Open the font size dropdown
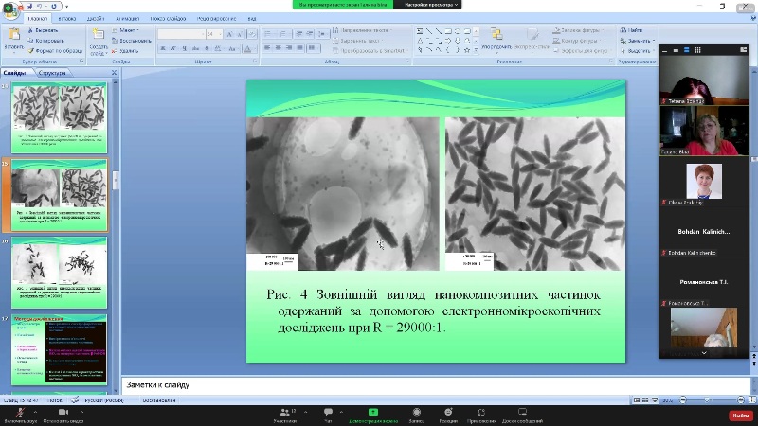This screenshot has width=758, height=426. [x=221, y=34]
